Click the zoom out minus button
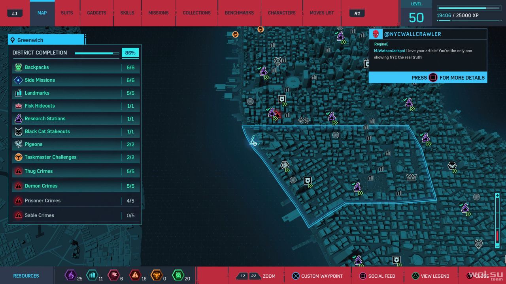 click(497, 245)
